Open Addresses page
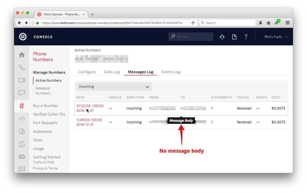307x193 pixels. 42,132
